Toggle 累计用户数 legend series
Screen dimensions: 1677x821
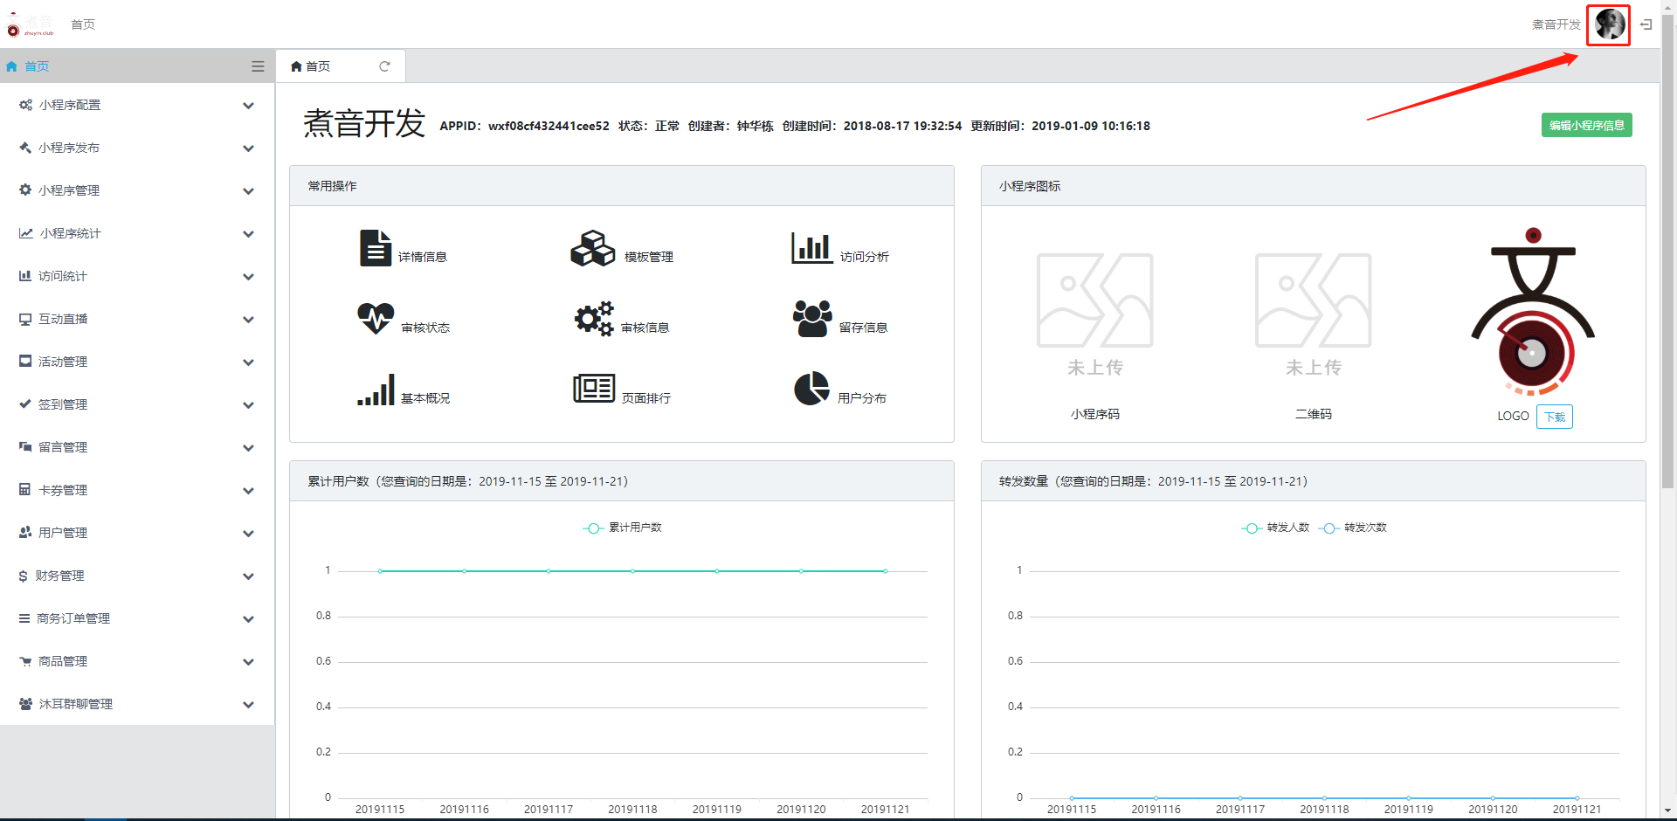click(623, 528)
